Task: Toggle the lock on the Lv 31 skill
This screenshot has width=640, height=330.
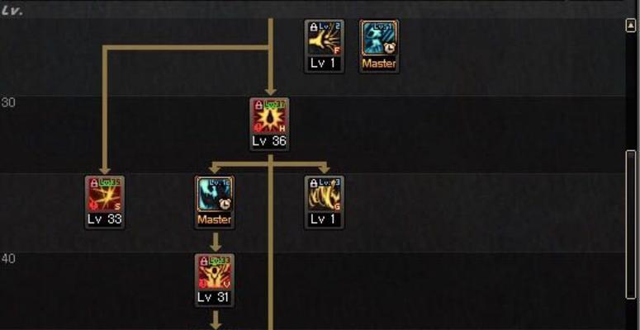Action: pyautogui.click(x=204, y=262)
